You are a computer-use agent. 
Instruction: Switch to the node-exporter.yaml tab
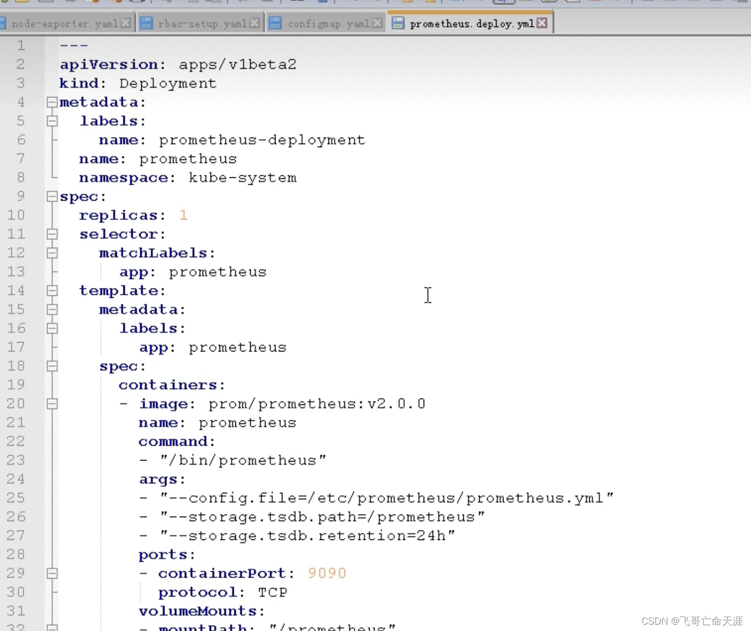click(65, 23)
